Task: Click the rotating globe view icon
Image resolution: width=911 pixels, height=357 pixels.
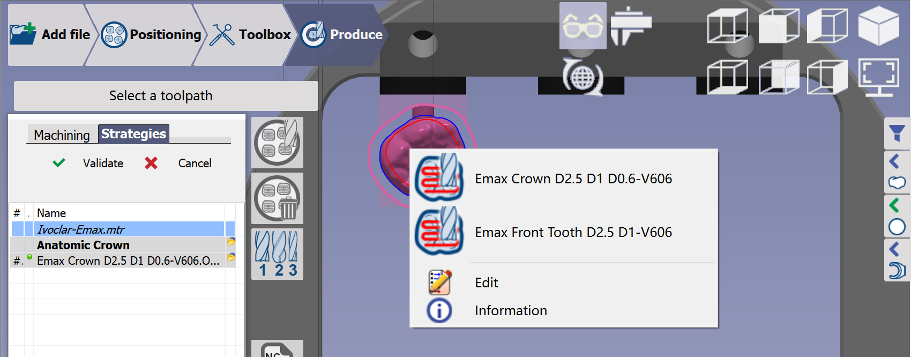Action: coord(583,77)
